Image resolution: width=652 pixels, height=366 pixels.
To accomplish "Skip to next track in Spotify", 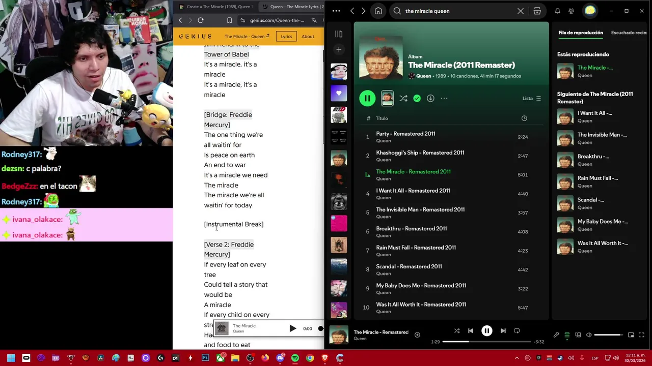I will pos(503,331).
